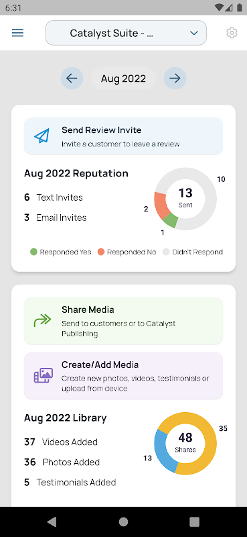Tap the purple Create/Add Media gallery icon
The height and width of the screenshot is (537, 247).
point(44,375)
